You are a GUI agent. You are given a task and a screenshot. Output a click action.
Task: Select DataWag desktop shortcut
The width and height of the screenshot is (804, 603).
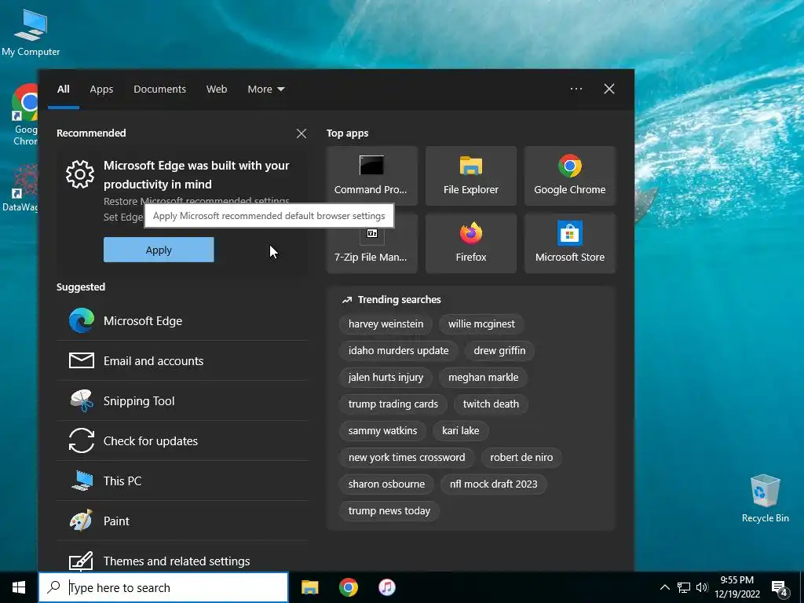pos(20,188)
